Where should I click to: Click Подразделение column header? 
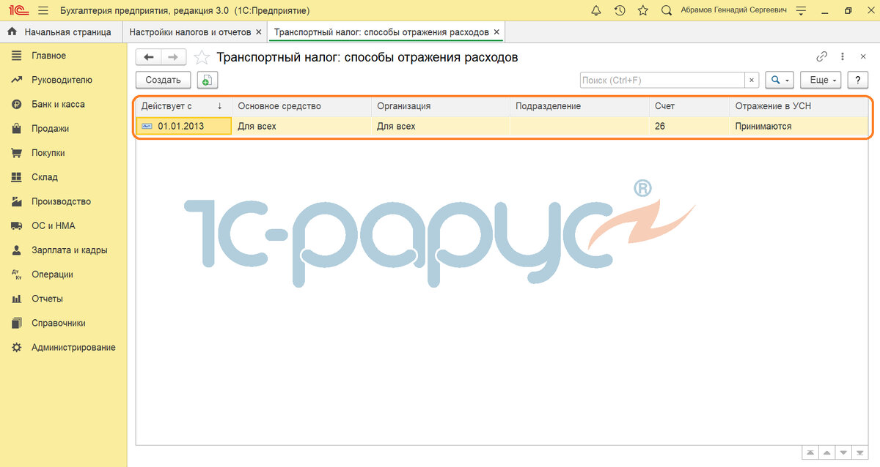pos(579,106)
